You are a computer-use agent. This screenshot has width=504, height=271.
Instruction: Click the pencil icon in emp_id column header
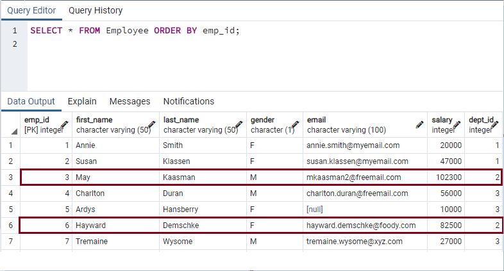(64, 124)
